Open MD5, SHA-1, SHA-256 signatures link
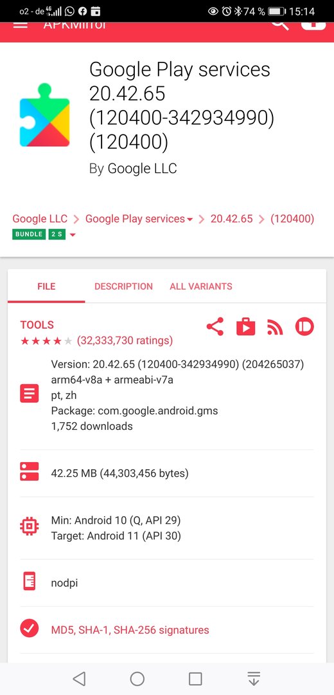 click(130, 630)
